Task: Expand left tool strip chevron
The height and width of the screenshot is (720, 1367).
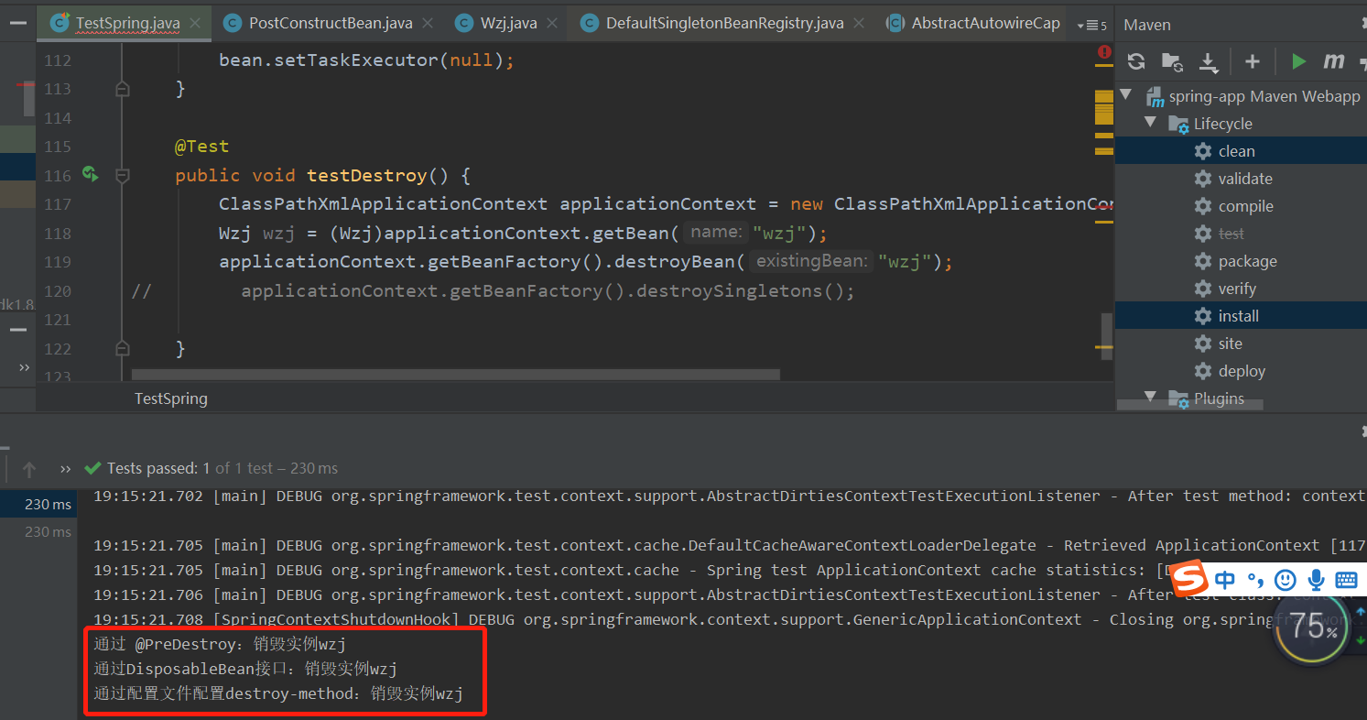Action: click(25, 367)
